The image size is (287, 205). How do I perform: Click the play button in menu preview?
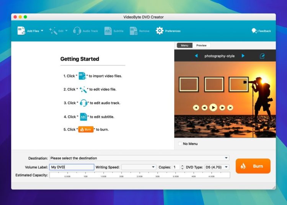click(x=213, y=107)
